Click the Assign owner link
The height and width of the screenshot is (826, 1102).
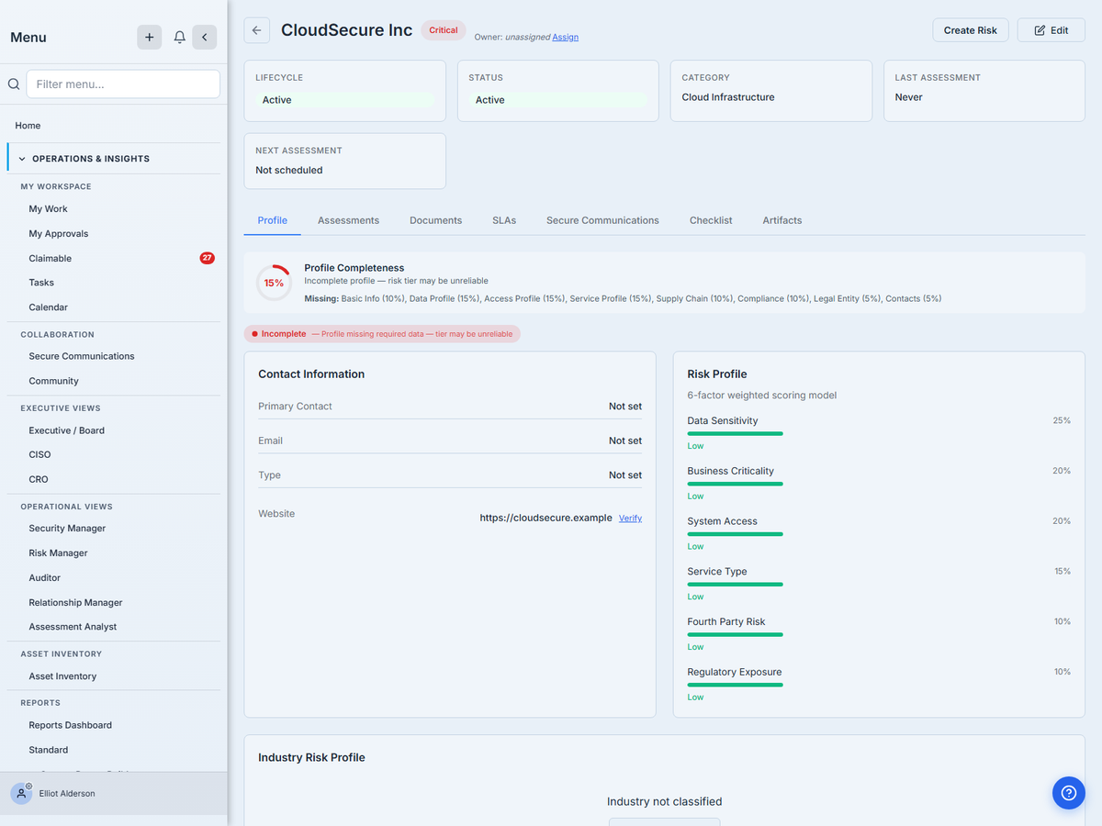pos(566,38)
